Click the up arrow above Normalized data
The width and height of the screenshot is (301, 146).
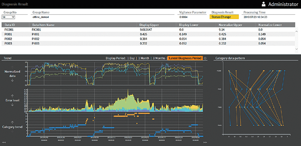pyautogui.click(x=12, y=67)
